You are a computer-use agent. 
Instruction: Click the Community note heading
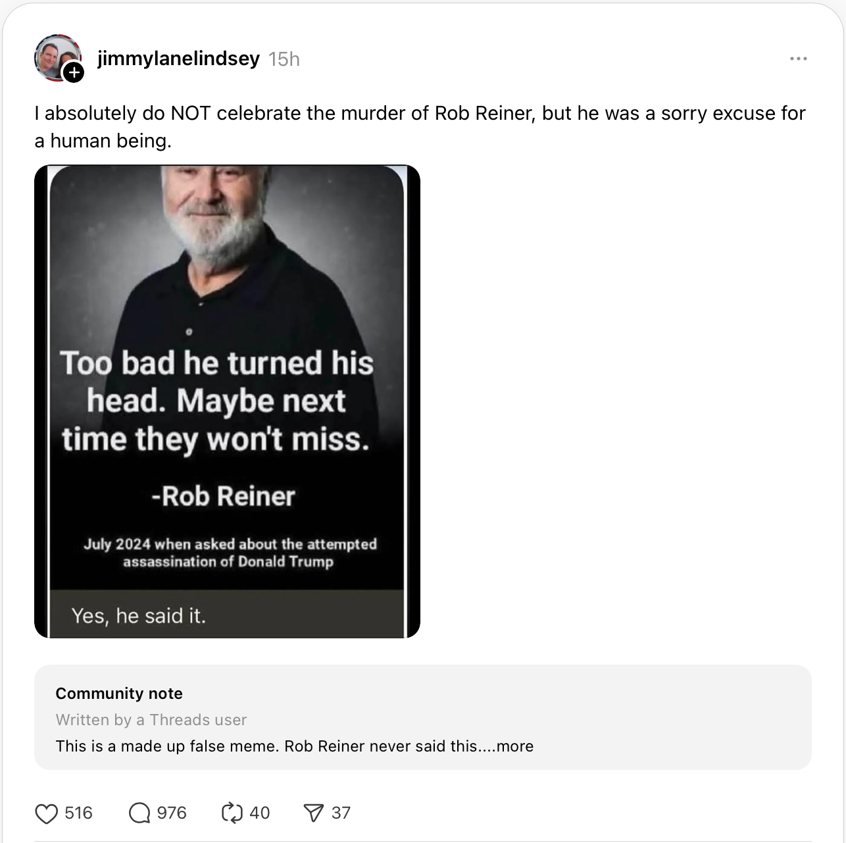pyautogui.click(x=119, y=694)
